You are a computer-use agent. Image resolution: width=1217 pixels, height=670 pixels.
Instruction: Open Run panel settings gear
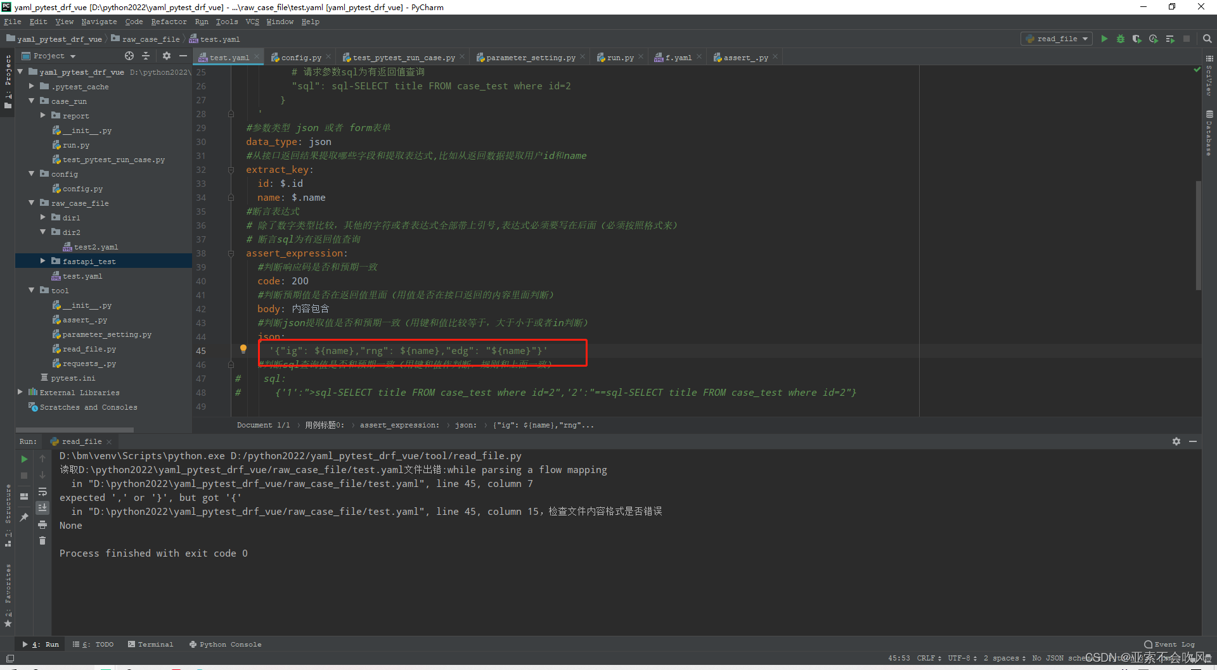(1176, 441)
